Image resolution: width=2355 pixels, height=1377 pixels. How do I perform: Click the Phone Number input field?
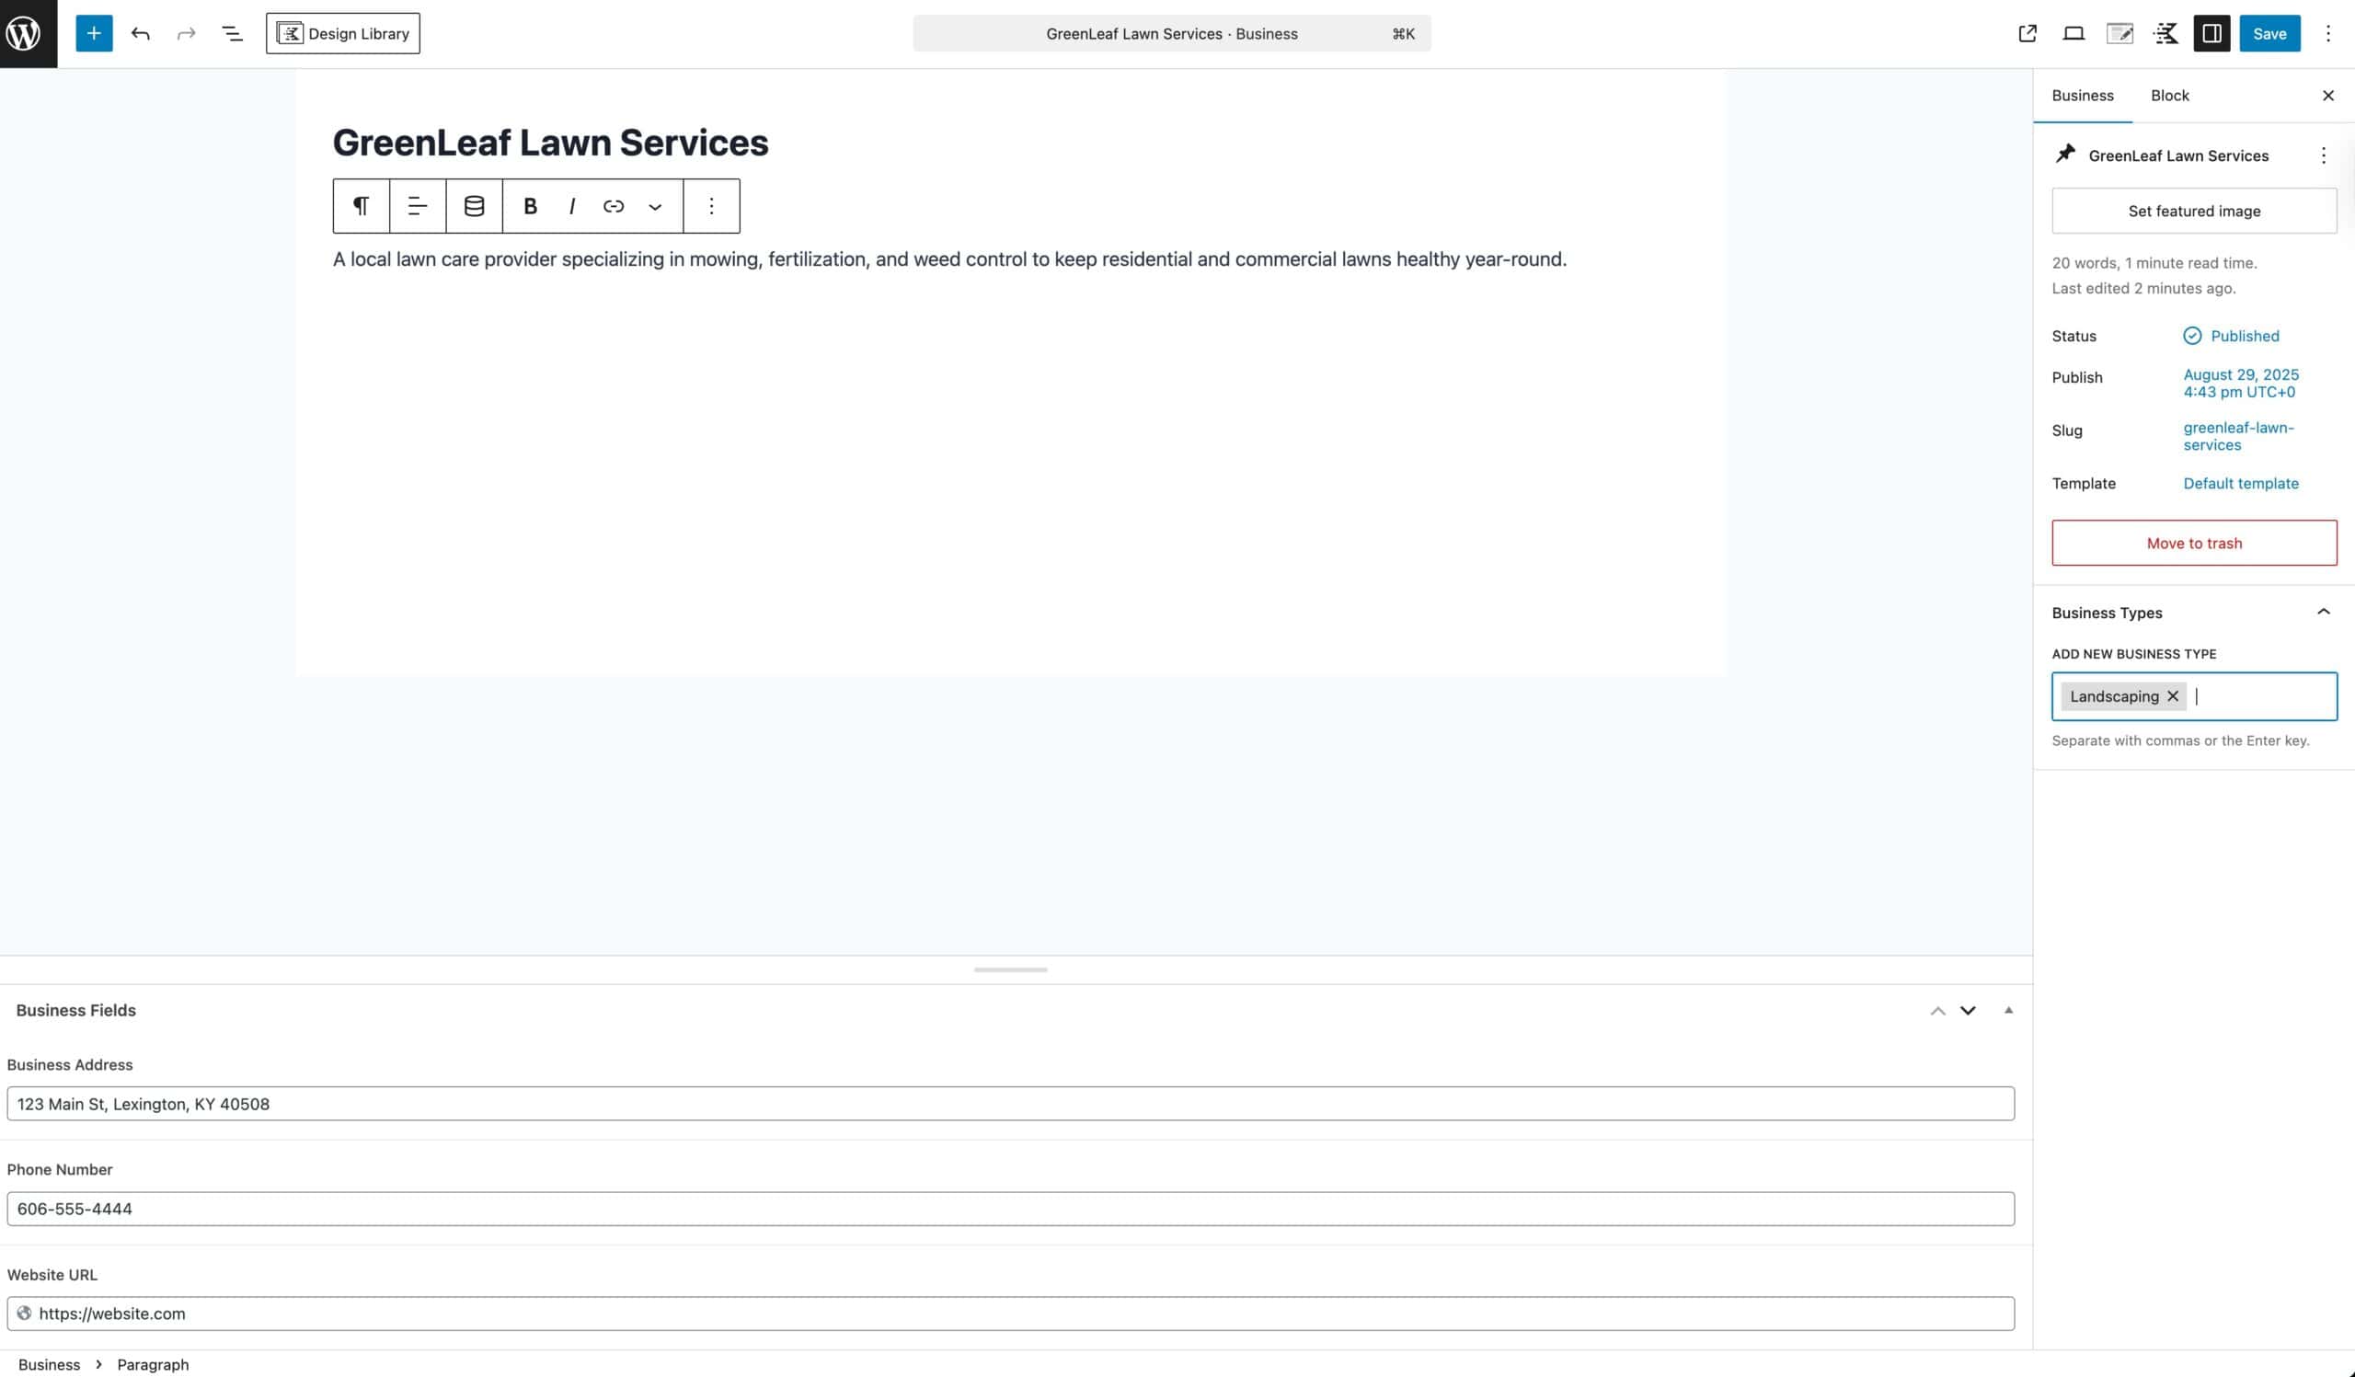tap(1010, 1208)
